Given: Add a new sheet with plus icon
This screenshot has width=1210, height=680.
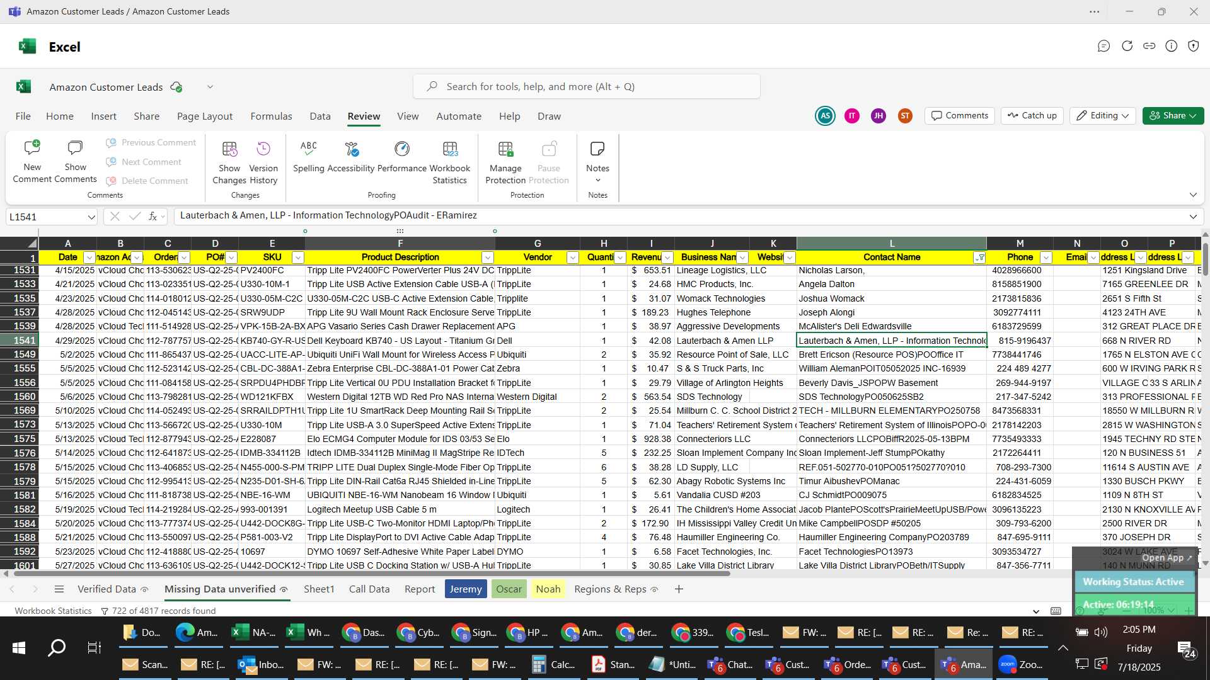Looking at the screenshot, I should (679, 589).
